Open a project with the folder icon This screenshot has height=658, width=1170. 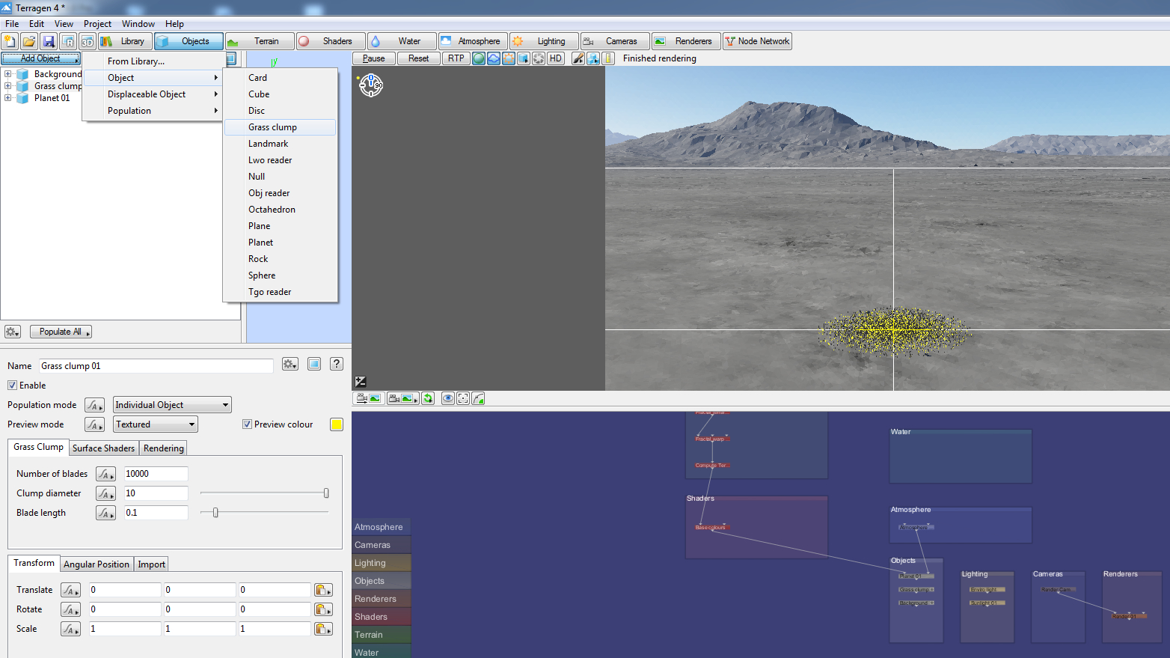click(29, 41)
